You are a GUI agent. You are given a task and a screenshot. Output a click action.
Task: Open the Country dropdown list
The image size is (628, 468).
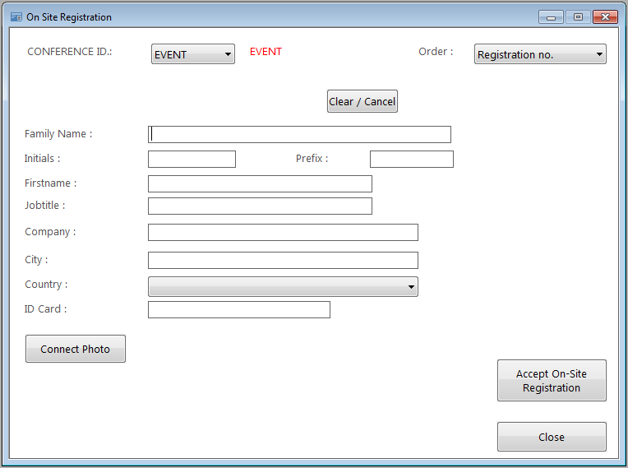[x=283, y=286]
